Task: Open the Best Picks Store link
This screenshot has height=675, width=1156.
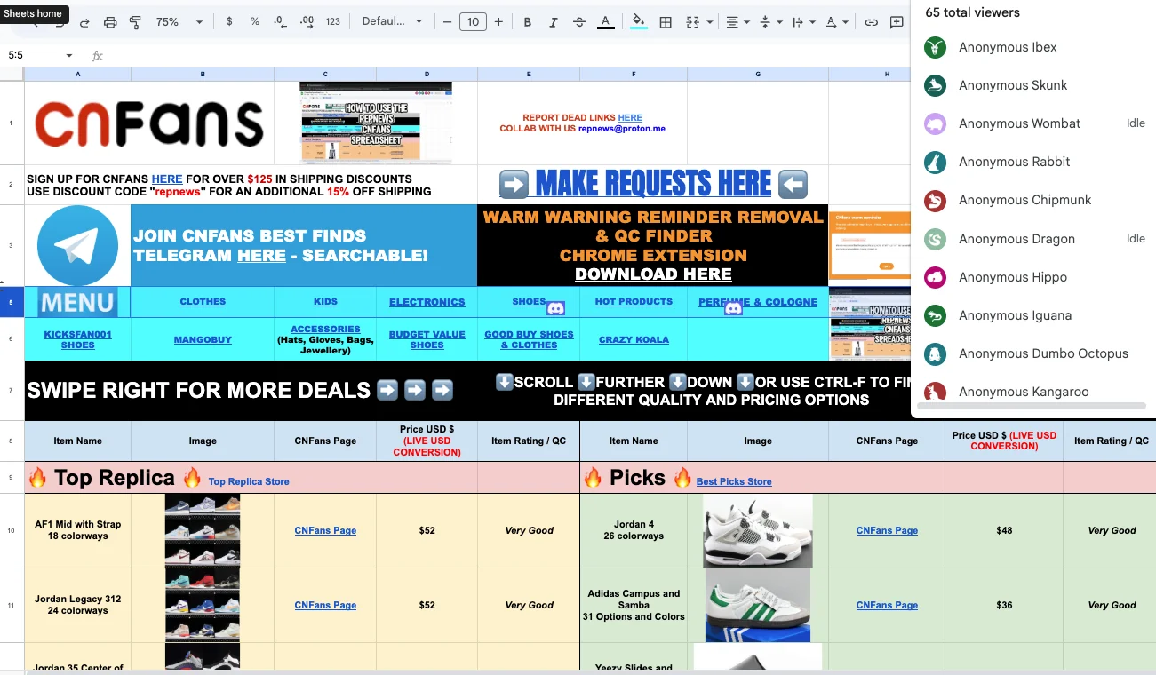Action: [x=734, y=481]
